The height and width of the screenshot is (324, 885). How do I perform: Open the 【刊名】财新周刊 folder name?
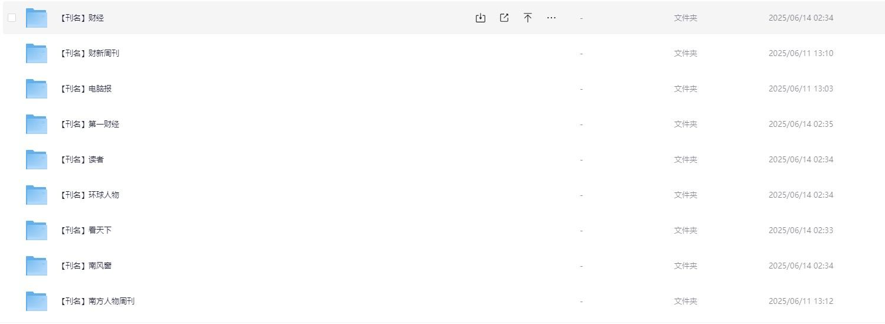pos(89,53)
